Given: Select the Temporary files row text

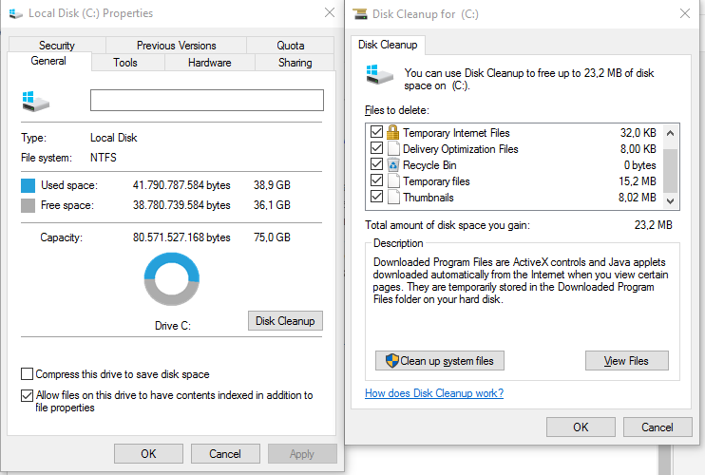Looking at the screenshot, I should (436, 181).
